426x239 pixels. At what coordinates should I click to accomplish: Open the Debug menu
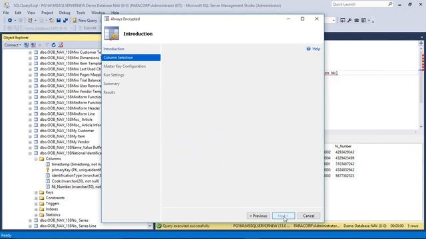(65, 13)
